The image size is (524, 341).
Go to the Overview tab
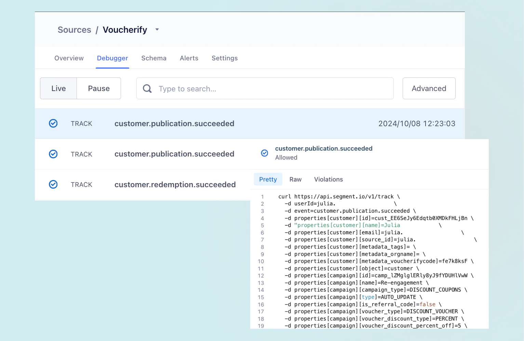tap(69, 58)
